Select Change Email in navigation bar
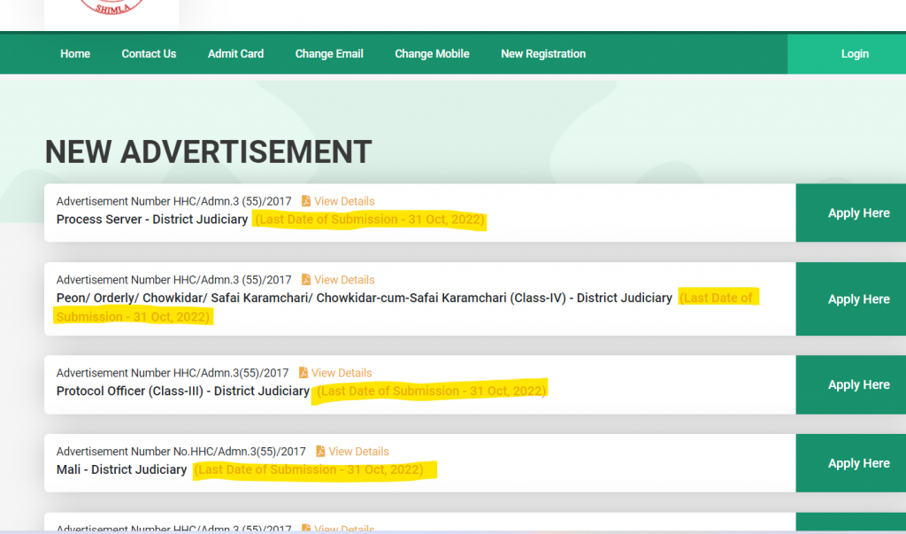This screenshot has width=906, height=534. click(x=329, y=54)
